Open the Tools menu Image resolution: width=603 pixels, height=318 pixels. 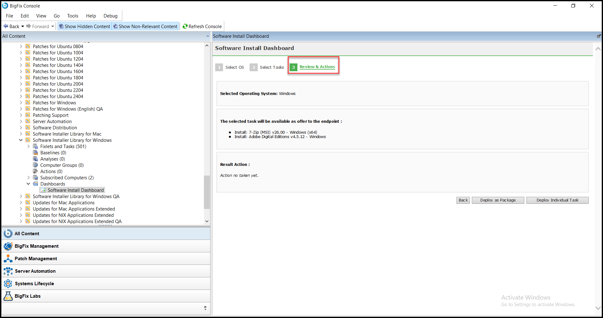click(73, 16)
